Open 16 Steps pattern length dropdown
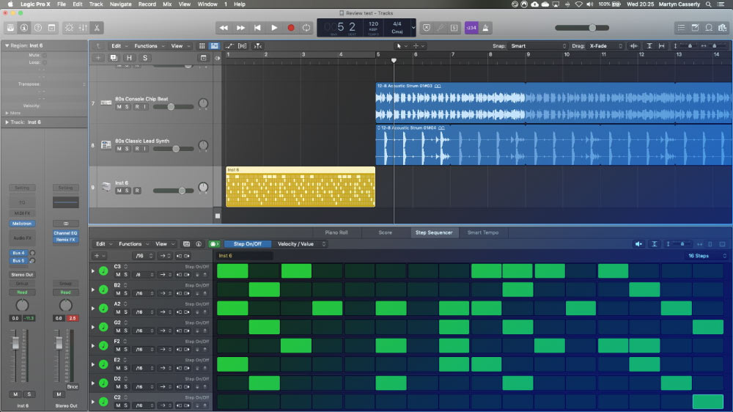 (706, 256)
